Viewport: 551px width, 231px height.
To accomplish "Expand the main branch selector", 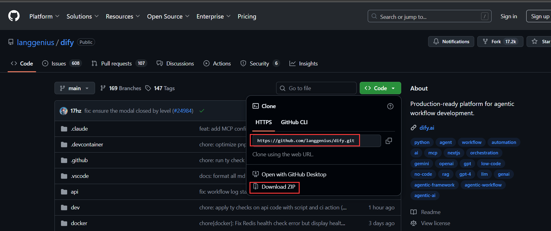I will 75,88.
